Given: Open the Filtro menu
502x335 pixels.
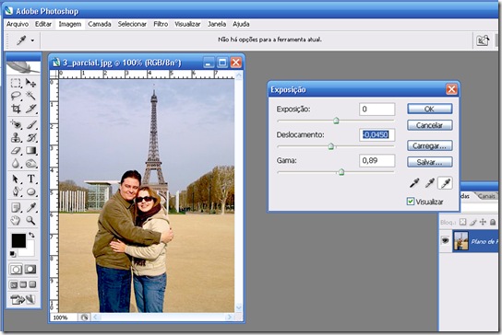Looking at the screenshot, I should 161,24.
